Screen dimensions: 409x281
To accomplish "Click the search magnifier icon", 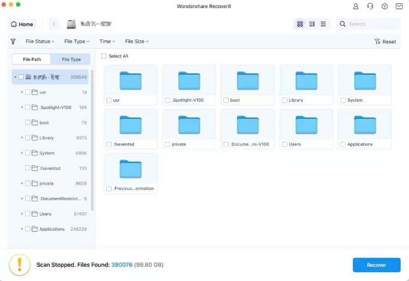I will coord(342,24).
